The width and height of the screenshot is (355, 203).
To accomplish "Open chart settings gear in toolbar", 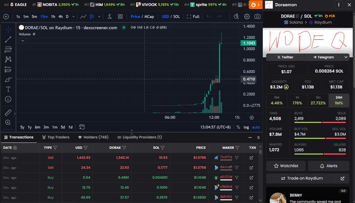I will [247, 16].
